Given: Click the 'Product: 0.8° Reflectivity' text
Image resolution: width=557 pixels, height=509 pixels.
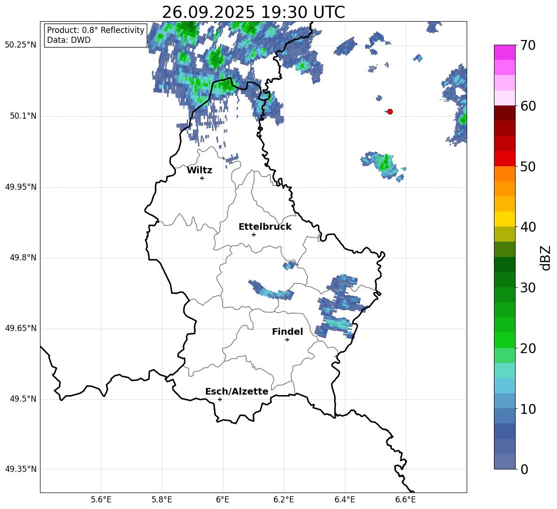Looking at the screenshot, I should 95,30.
